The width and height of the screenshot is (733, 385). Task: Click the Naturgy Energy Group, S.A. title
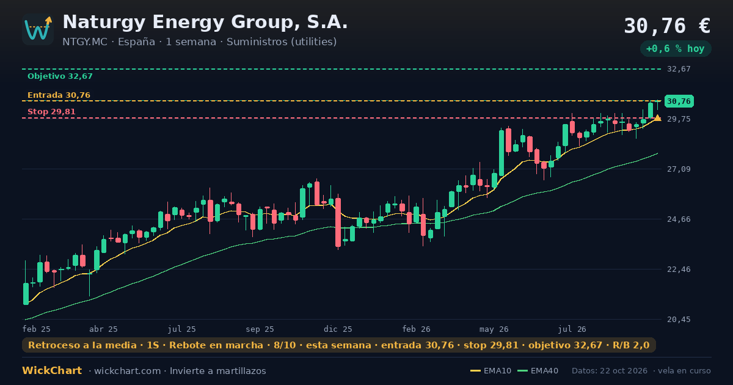coord(205,22)
